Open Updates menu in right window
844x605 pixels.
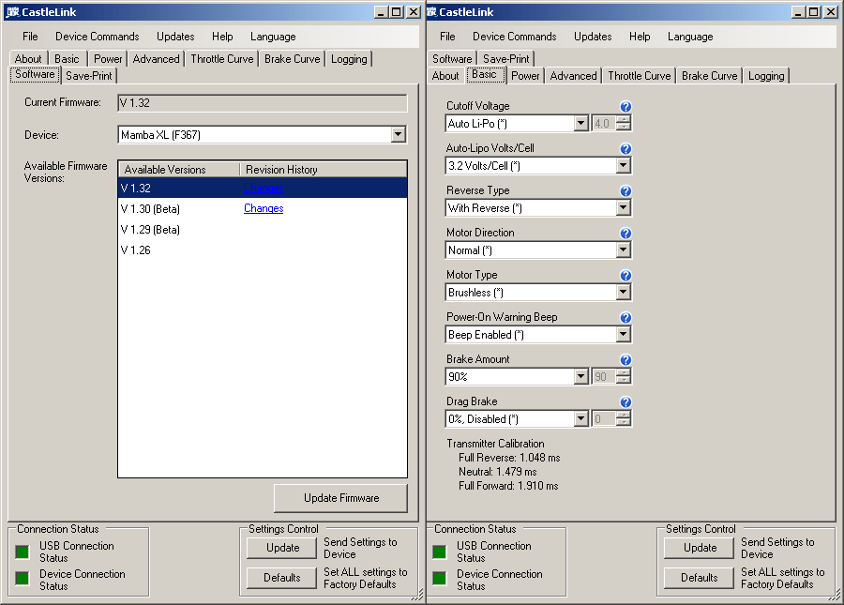[x=593, y=37]
